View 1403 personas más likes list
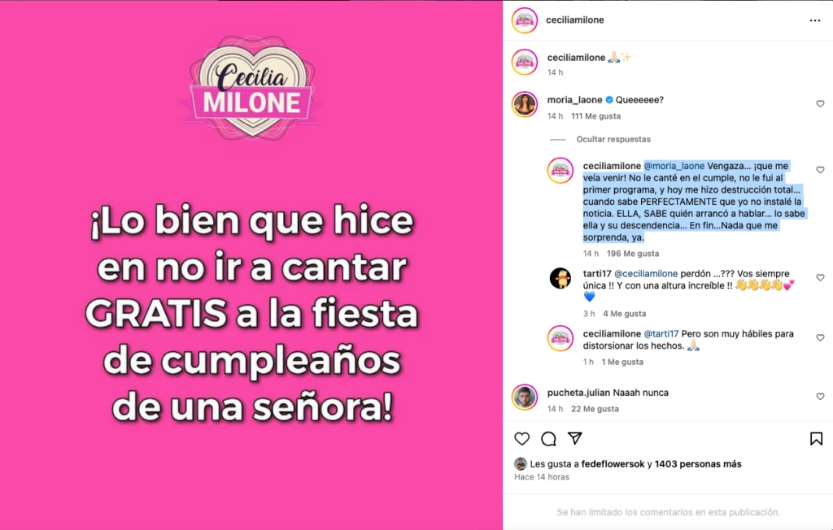This screenshot has width=833, height=530. 697,464
